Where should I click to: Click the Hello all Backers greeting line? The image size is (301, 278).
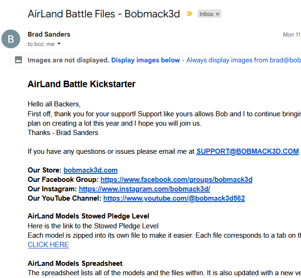[54, 104]
